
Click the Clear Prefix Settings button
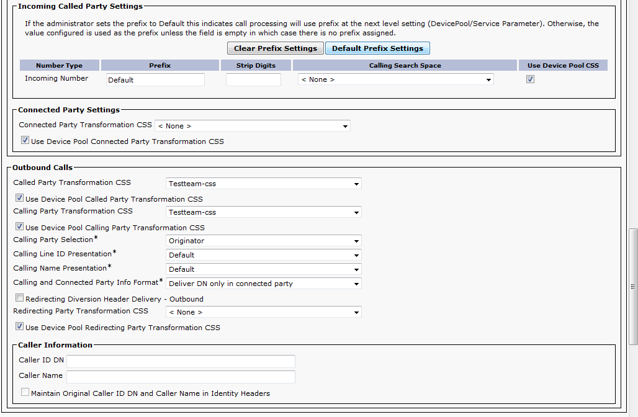pos(276,48)
